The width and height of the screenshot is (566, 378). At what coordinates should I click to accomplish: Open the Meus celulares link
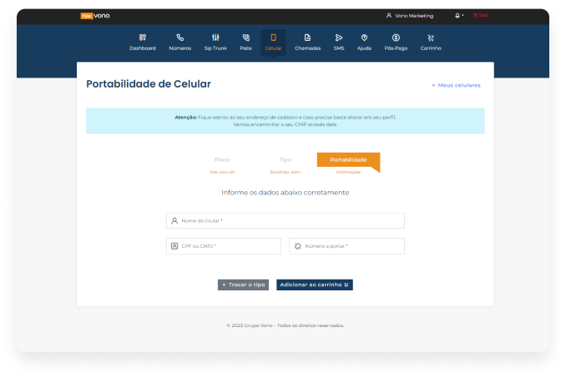pyautogui.click(x=456, y=85)
